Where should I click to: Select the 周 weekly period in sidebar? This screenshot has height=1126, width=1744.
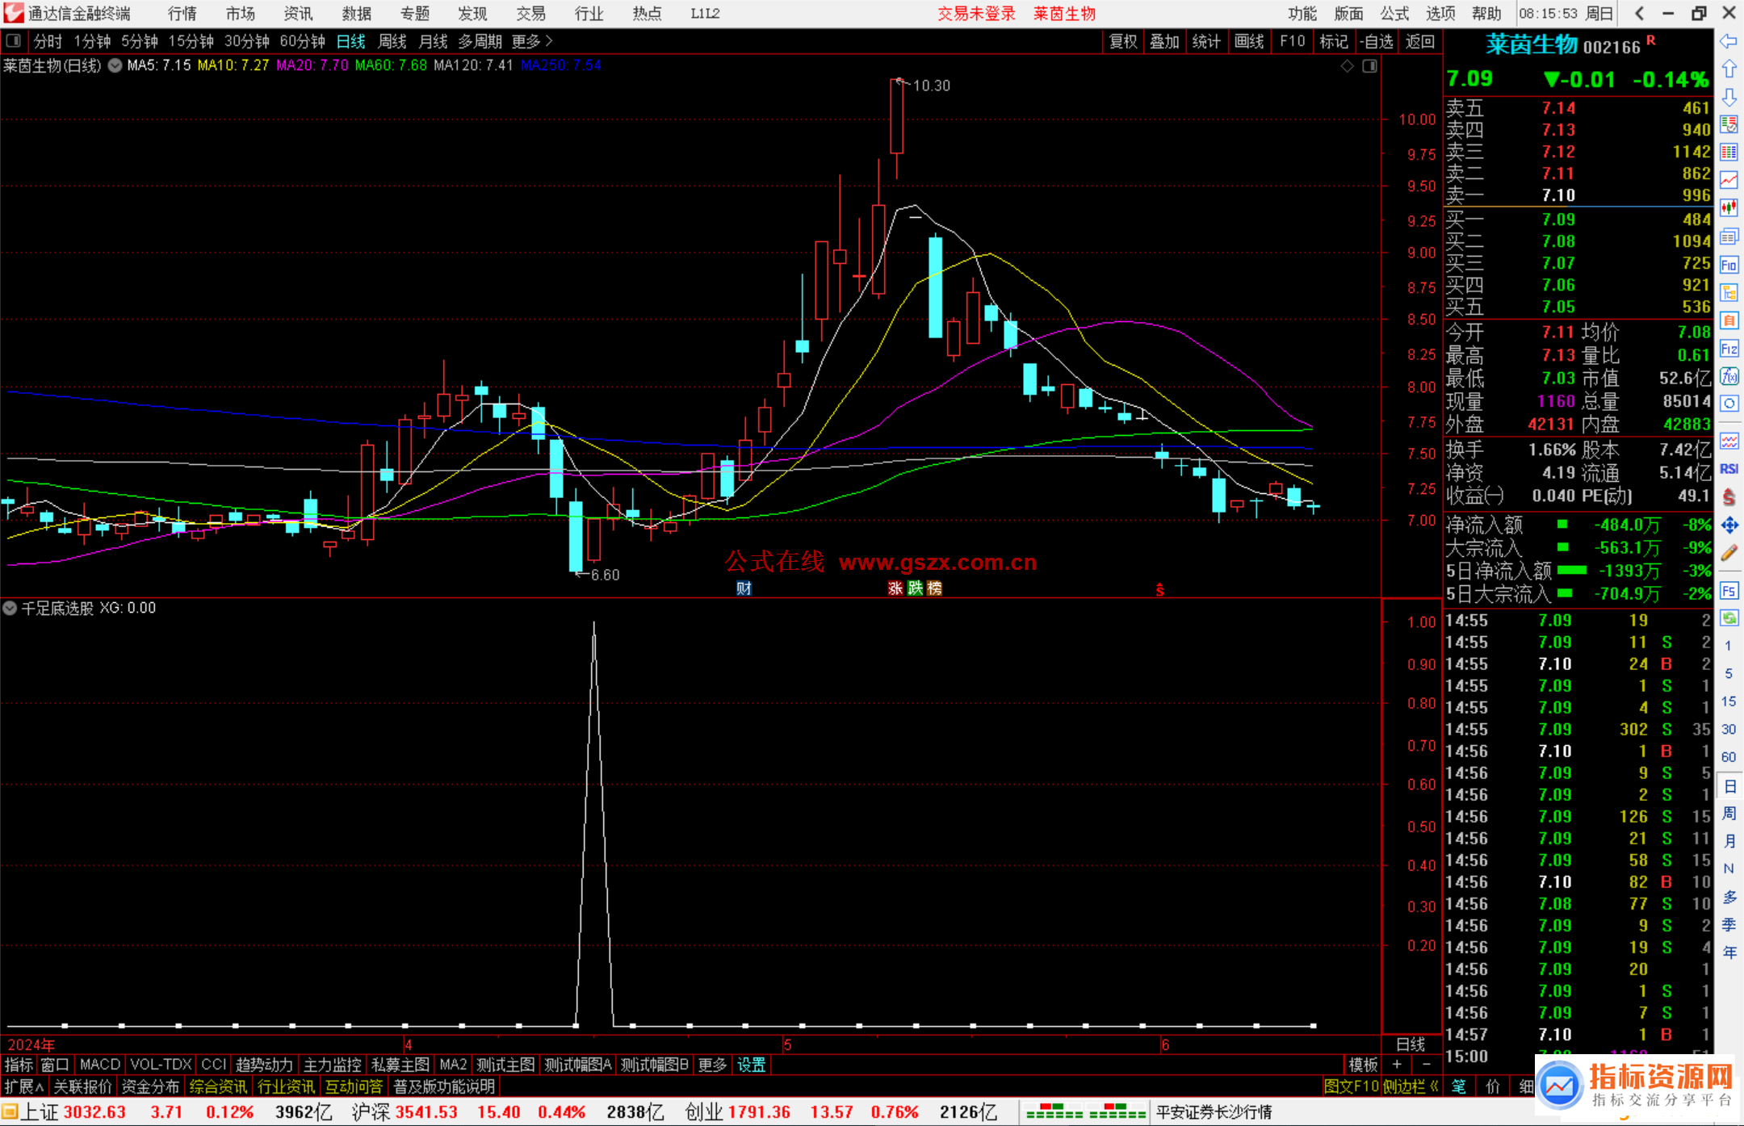[1729, 813]
